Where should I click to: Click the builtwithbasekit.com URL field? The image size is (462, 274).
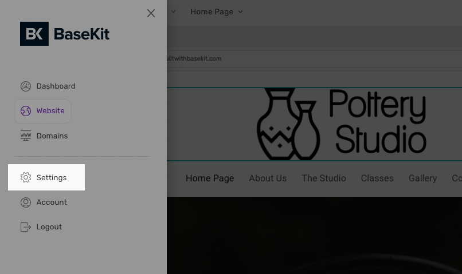(x=314, y=58)
